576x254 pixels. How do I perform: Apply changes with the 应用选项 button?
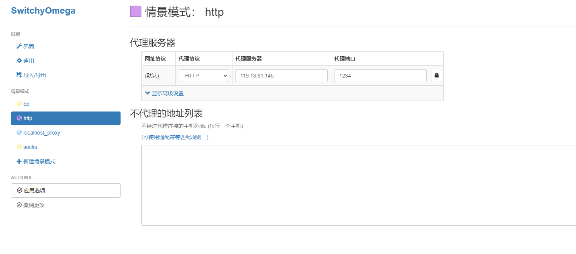65,190
